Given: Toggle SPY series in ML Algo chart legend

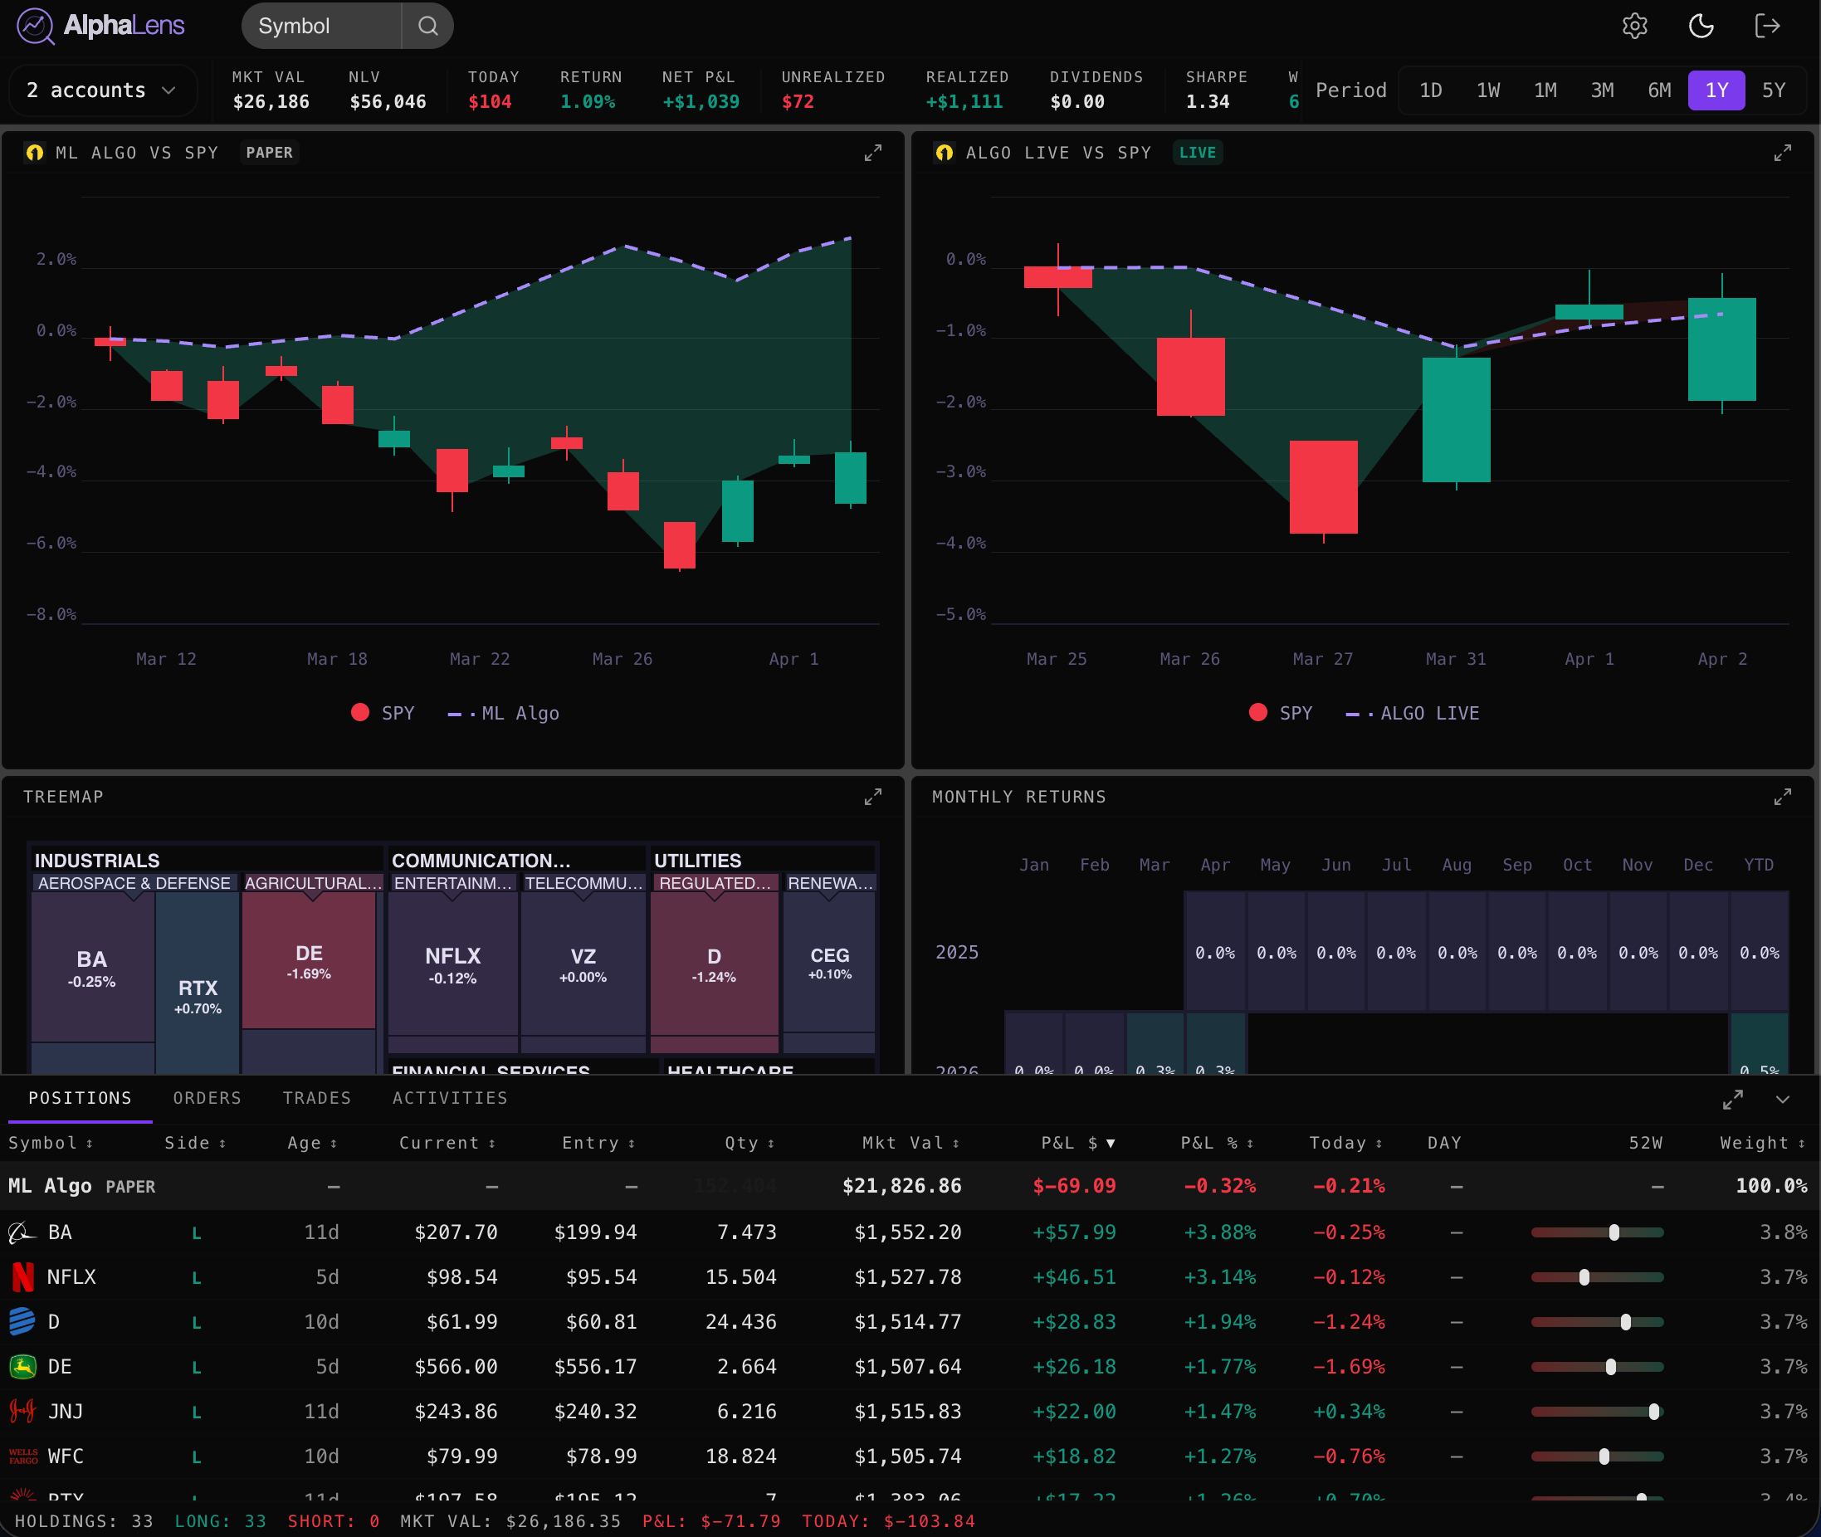Looking at the screenshot, I should pyautogui.click(x=383, y=714).
